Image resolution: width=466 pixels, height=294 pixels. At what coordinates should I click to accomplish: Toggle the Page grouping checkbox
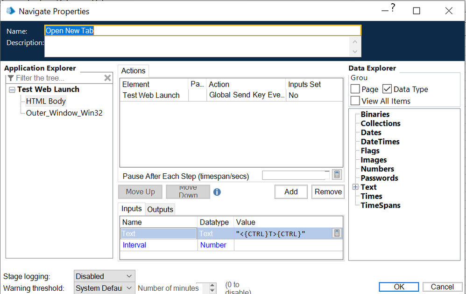[x=355, y=89]
